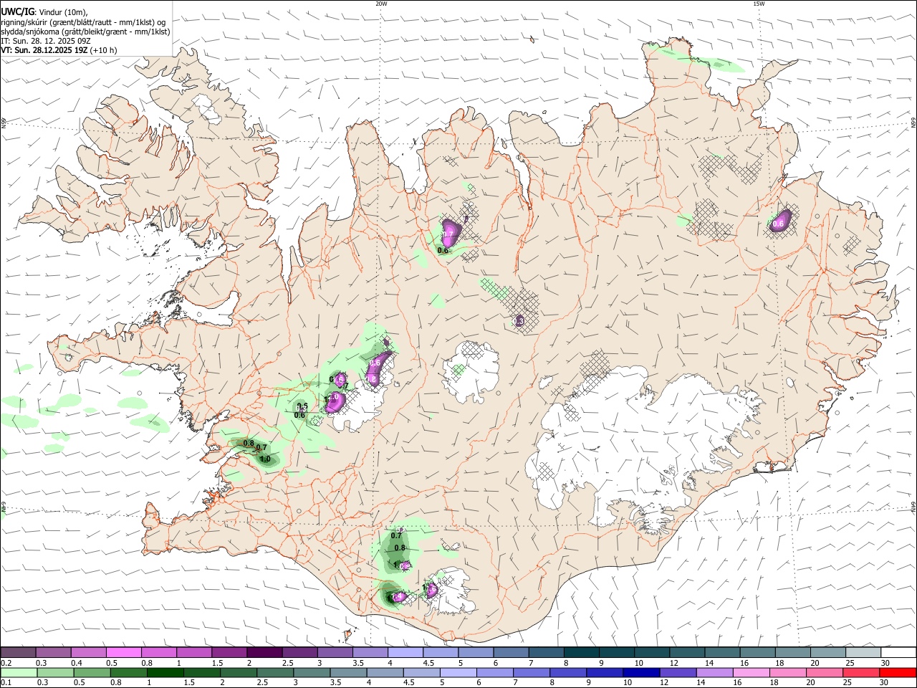Pick the rain scale swatch between 2.5 and 3
Screen dimensions: 917x688
pos(276,673)
